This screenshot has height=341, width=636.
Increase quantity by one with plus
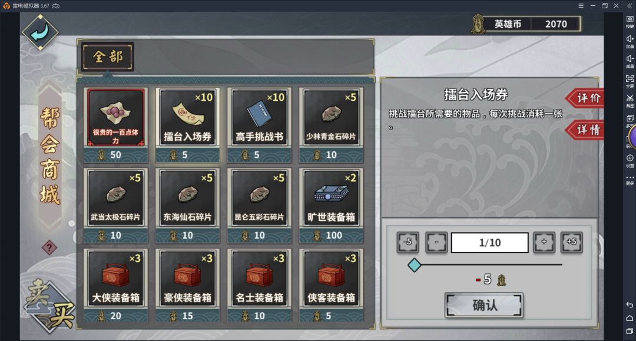tap(544, 242)
